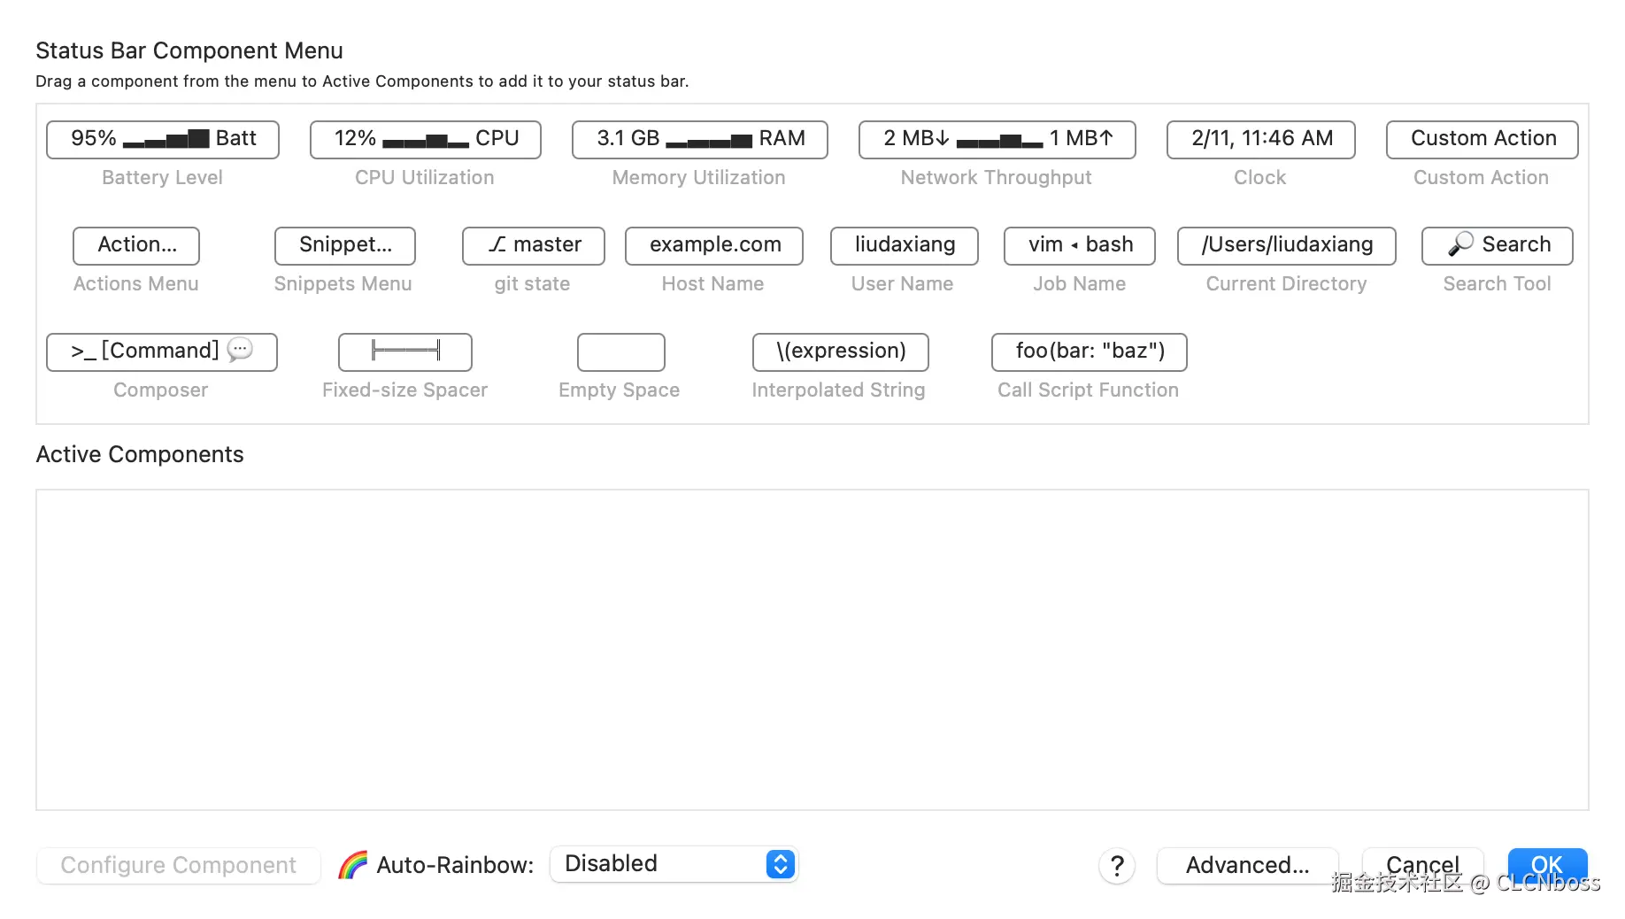
Task: Open the Auto-Rainbow dropdown
Action: [x=674, y=864]
